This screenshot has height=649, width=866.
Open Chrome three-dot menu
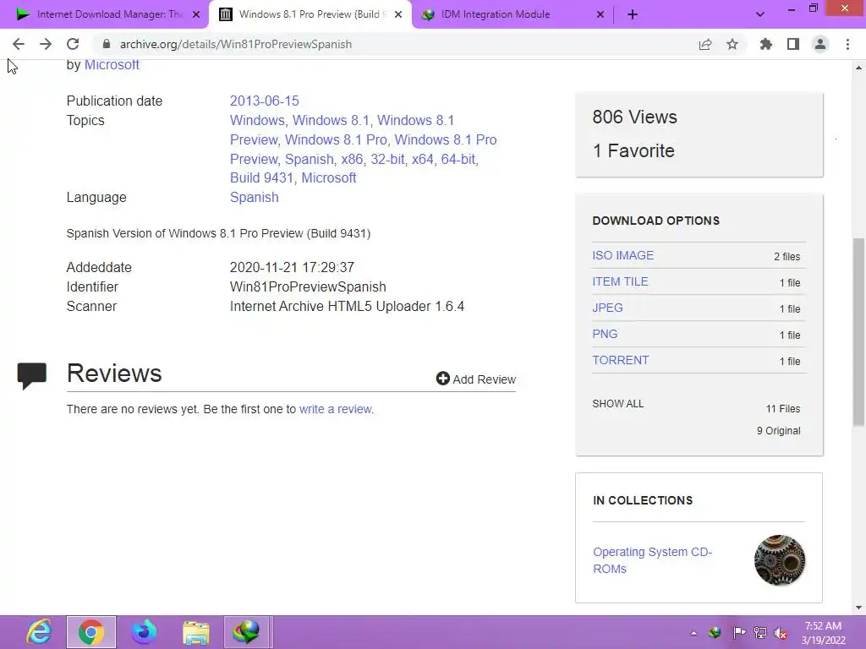coord(847,44)
